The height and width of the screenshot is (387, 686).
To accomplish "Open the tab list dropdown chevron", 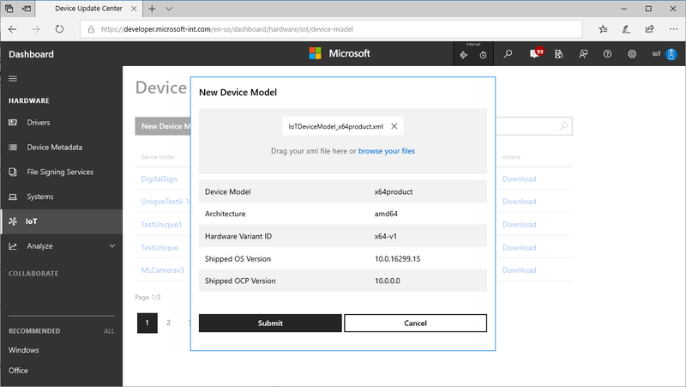I will click(169, 9).
